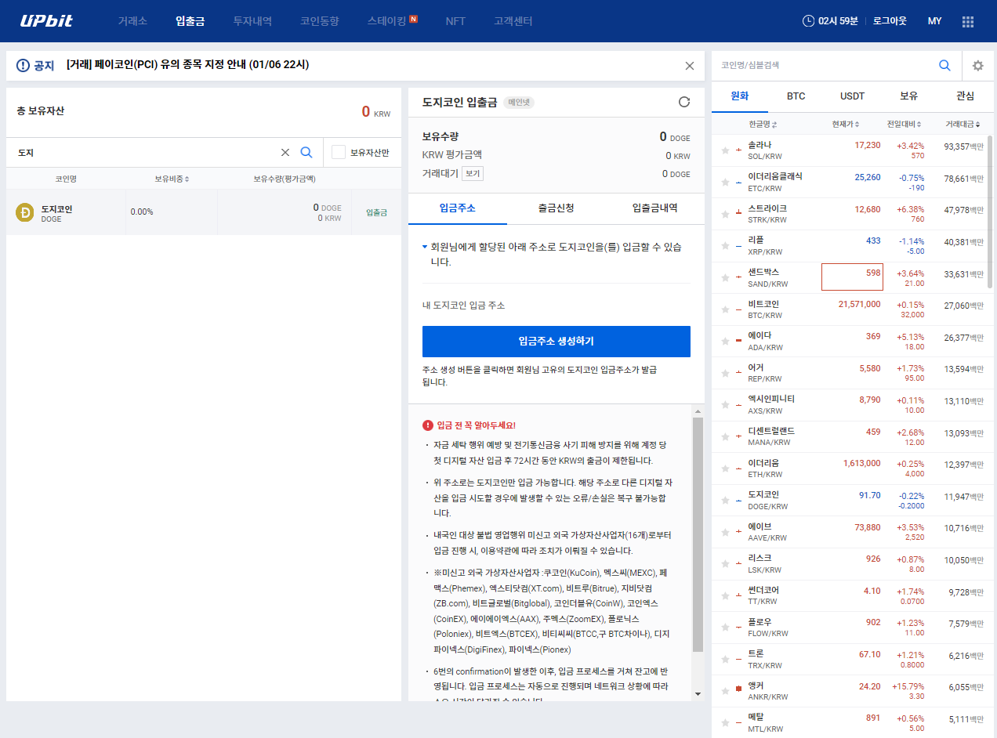Click 입출금 in the 도지코인 row

click(x=377, y=212)
